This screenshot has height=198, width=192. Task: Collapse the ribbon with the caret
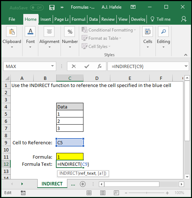pyautogui.click(x=186, y=55)
